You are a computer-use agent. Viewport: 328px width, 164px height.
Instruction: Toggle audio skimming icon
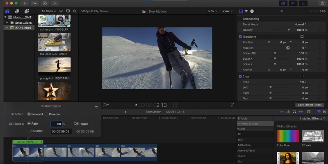(x=288, y=112)
